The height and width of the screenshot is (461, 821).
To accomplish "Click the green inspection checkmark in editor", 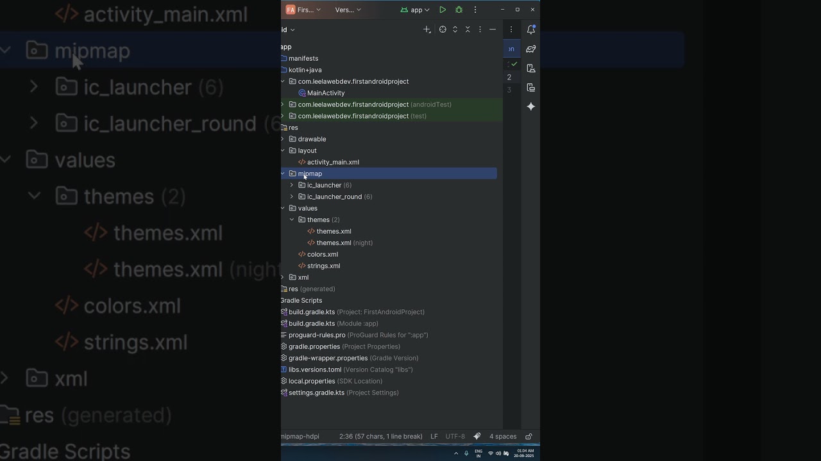I will (514, 64).
